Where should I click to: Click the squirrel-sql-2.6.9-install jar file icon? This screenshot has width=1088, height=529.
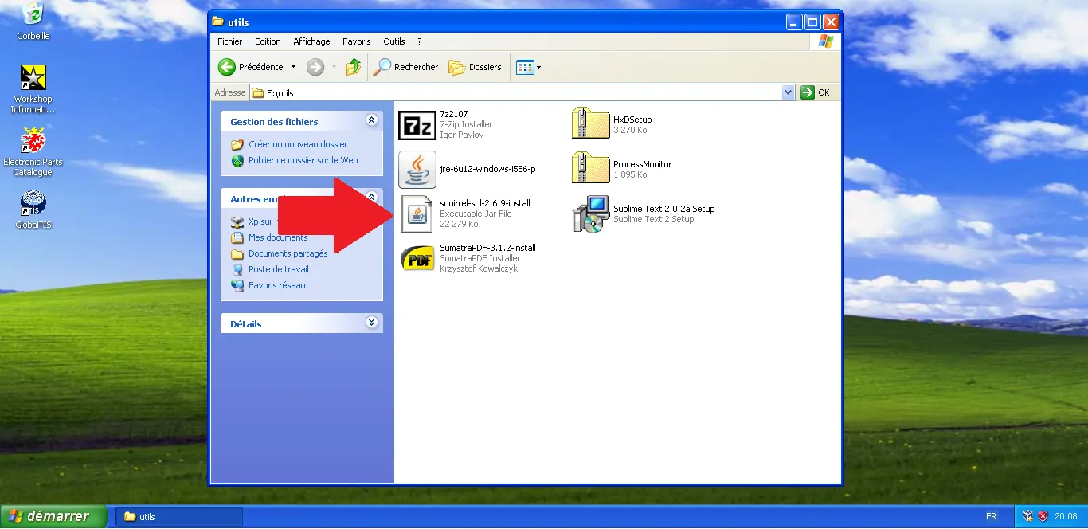[x=417, y=214]
